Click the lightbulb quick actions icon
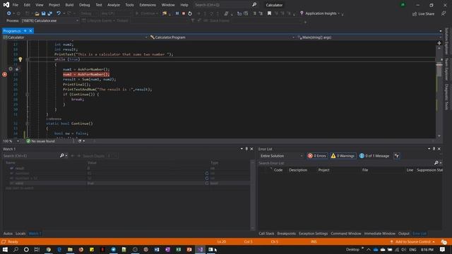452x254 pixels. [20, 59]
